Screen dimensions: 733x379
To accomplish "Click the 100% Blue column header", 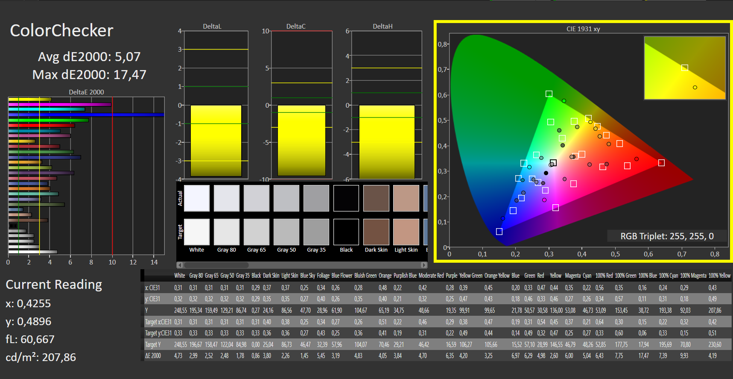I will click(x=648, y=276).
